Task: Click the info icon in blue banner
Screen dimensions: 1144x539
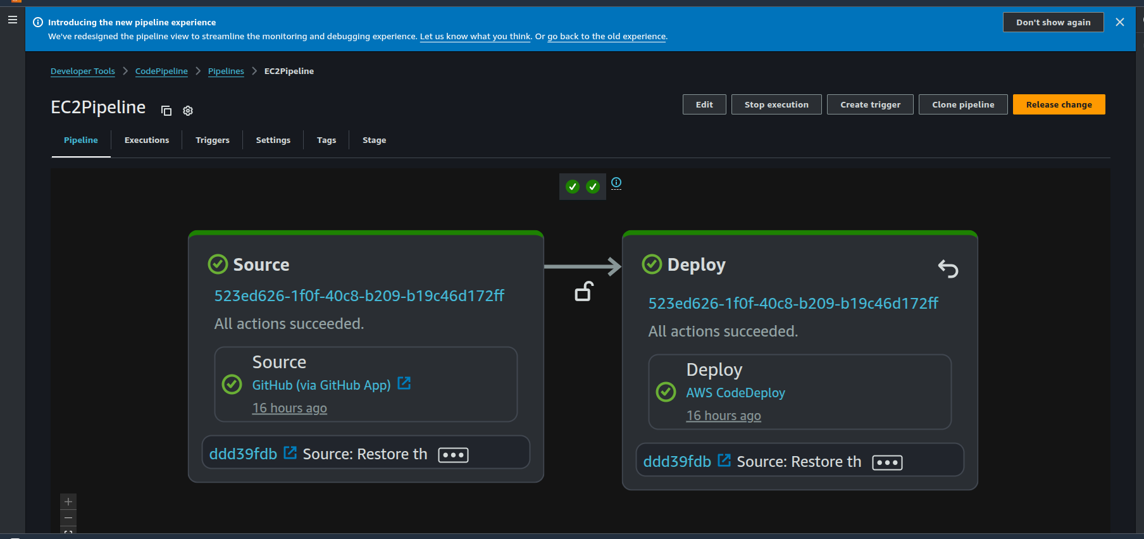Action: point(38,22)
